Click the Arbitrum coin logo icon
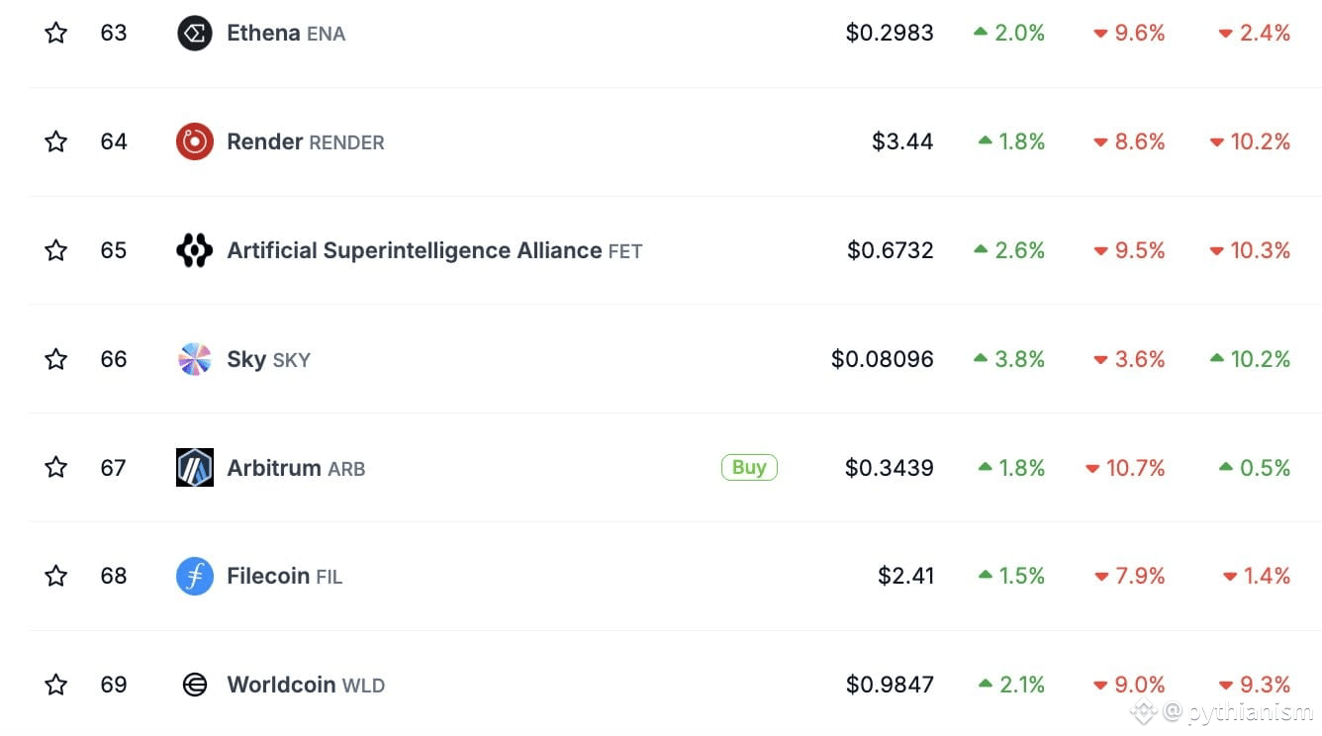The height and width of the screenshot is (736, 1322). pyautogui.click(x=195, y=468)
